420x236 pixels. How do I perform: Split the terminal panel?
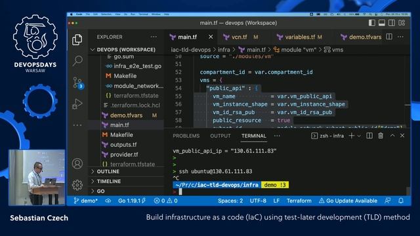pyautogui.click(x=369, y=136)
